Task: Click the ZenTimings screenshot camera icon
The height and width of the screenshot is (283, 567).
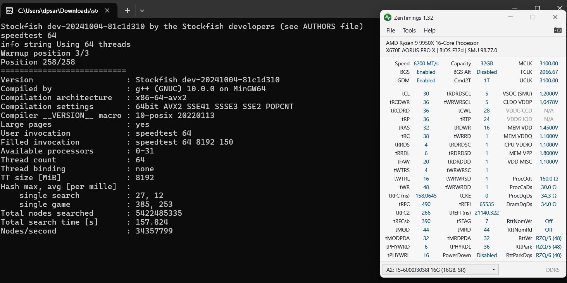Action: click(557, 30)
